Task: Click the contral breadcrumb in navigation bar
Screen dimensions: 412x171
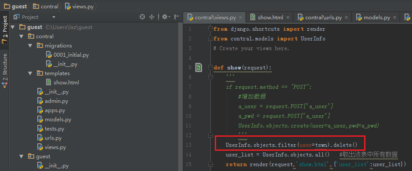Action: (46, 6)
